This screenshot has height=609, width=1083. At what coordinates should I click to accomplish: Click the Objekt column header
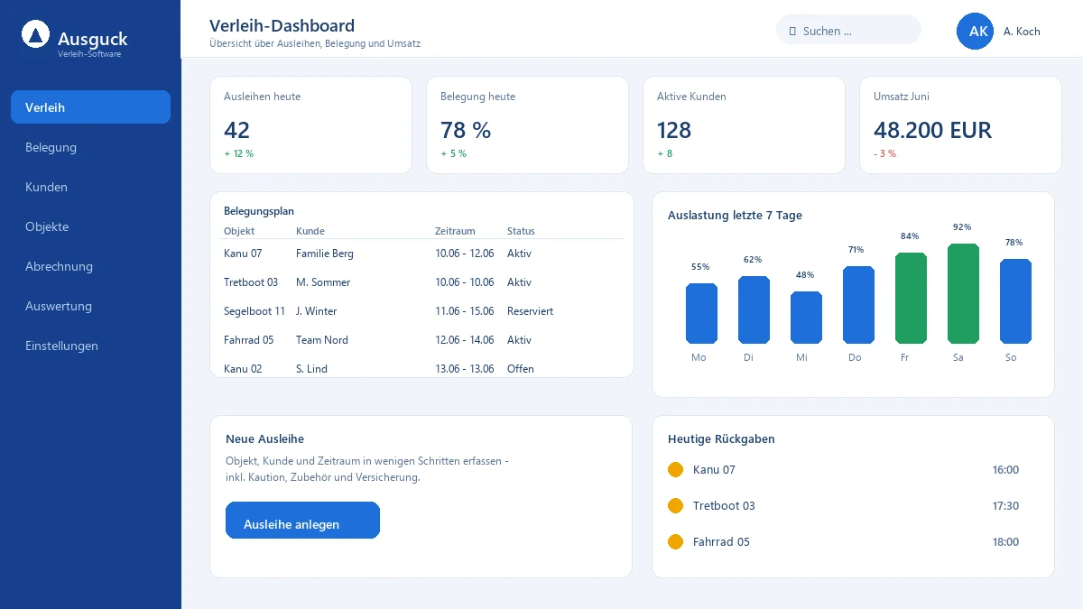coord(239,231)
